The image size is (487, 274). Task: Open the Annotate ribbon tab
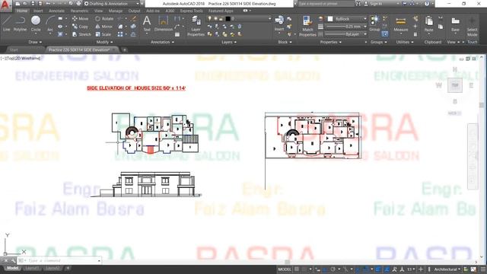[x=57, y=11]
